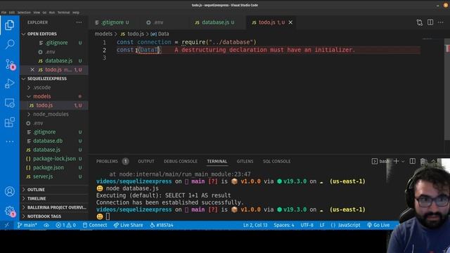Click open changes compare icon in editor toolbar
Image resolution: width=450 pixels, height=253 pixels.
(x=419, y=22)
